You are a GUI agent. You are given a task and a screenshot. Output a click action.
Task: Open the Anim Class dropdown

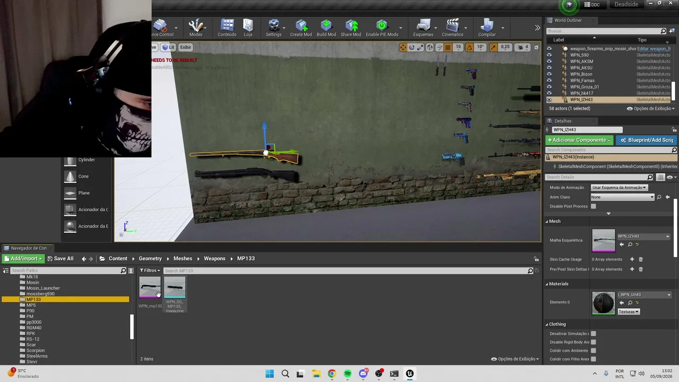pyautogui.click(x=623, y=197)
